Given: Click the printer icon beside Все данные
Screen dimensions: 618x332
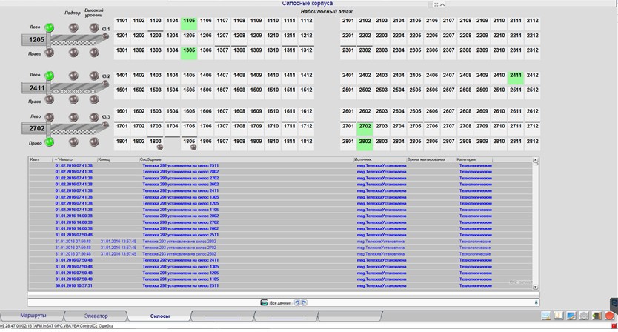Looking at the screenshot, I should point(264,303).
